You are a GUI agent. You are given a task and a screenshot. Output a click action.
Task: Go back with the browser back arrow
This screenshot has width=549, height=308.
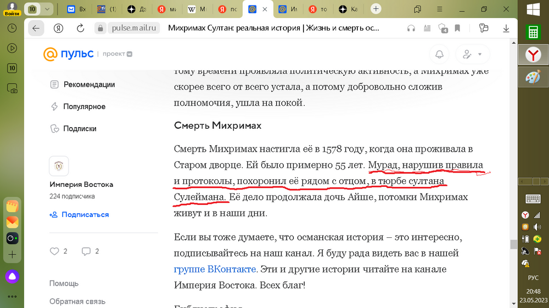(x=36, y=28)
